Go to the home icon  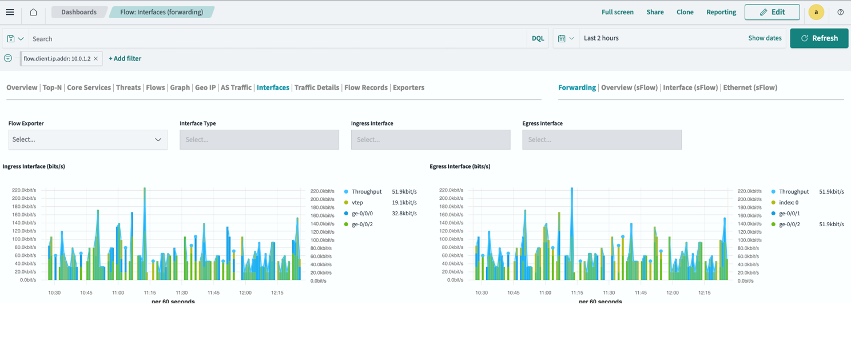point(33,12)
